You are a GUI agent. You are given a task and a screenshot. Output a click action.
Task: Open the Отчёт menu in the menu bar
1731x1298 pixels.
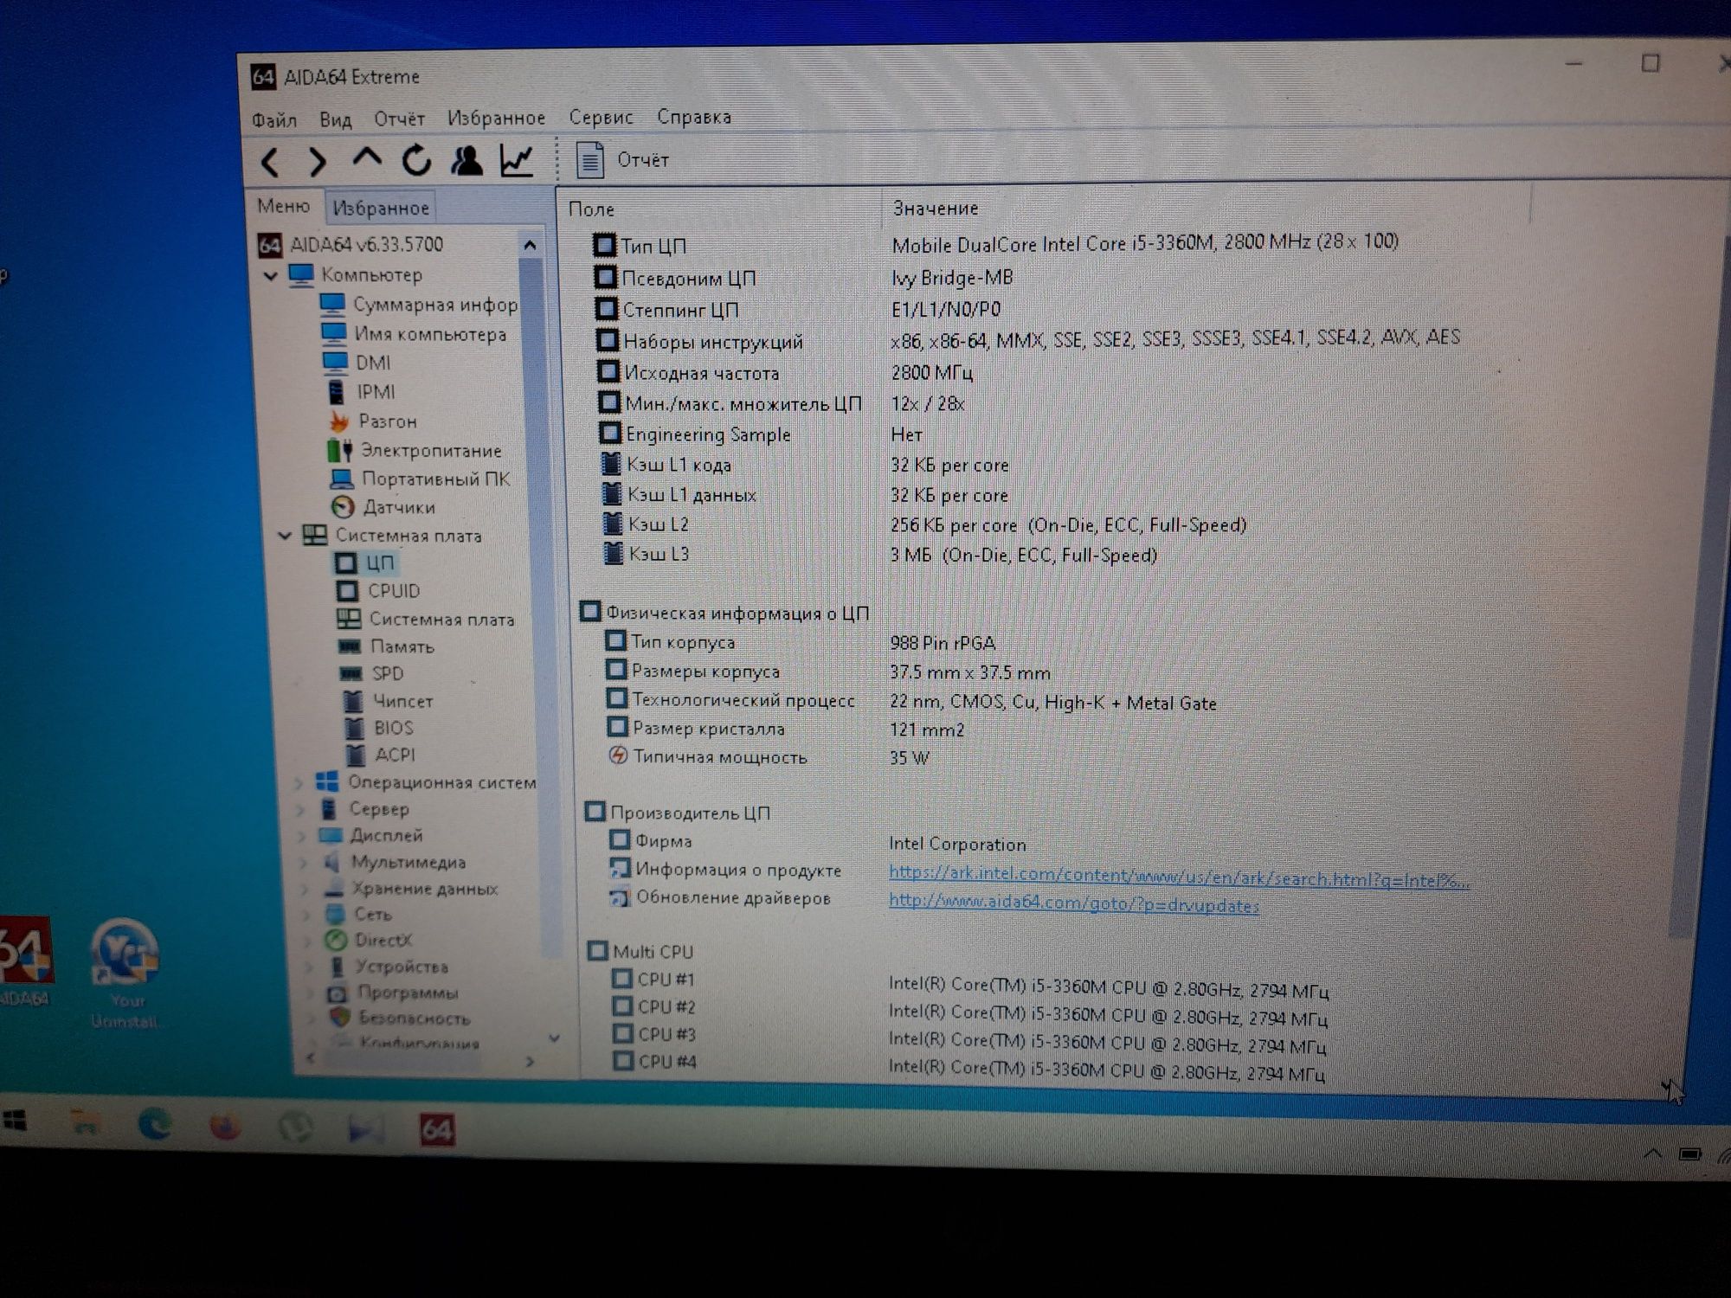click(399, 119)
